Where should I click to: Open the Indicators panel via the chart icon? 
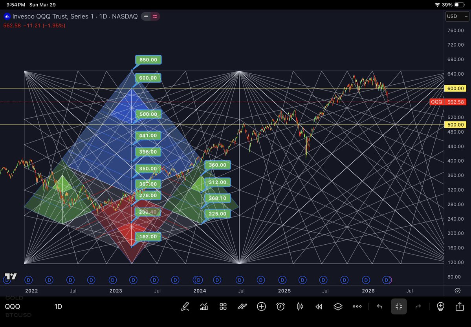(204, 307)
